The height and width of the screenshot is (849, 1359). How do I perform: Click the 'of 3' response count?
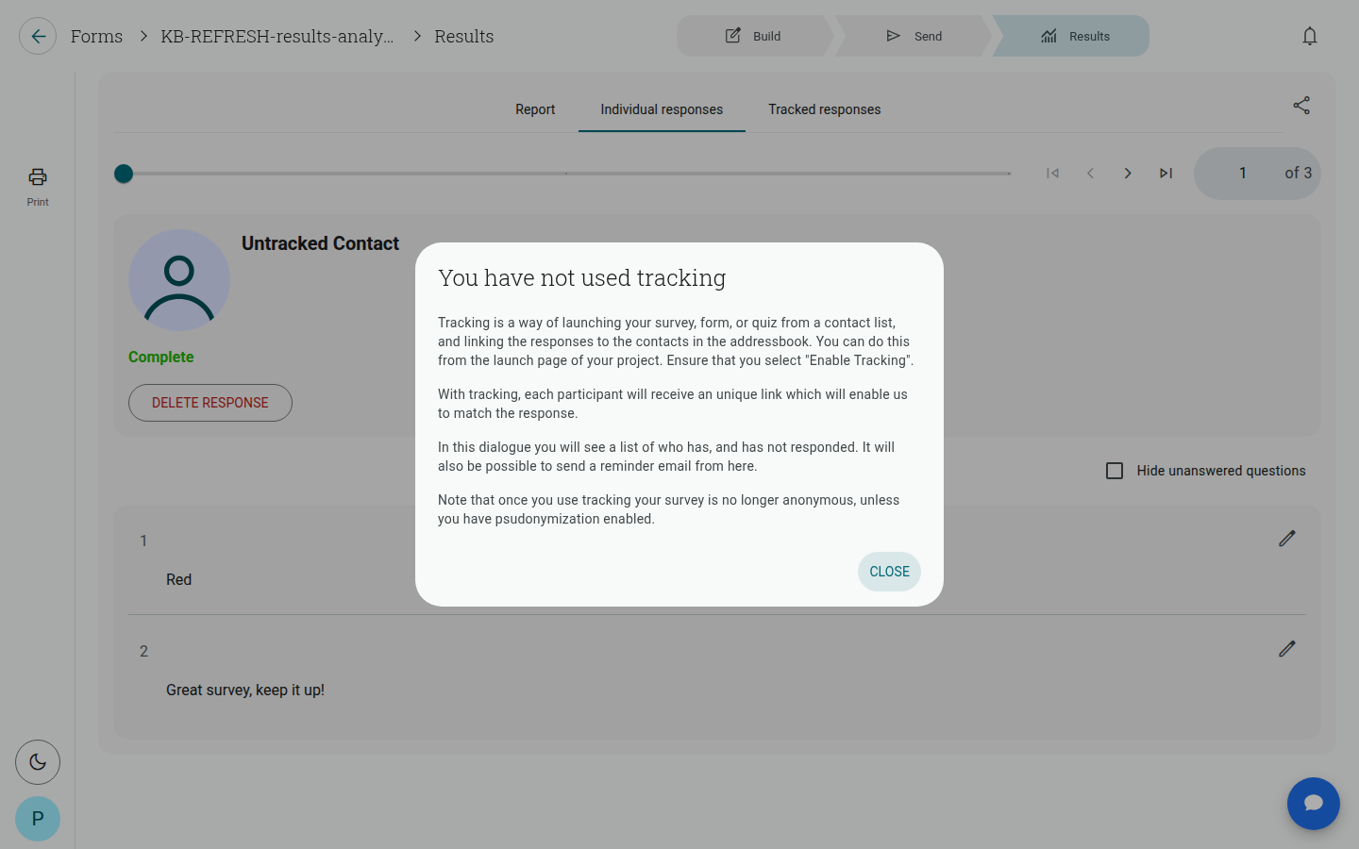(1298, 174)
